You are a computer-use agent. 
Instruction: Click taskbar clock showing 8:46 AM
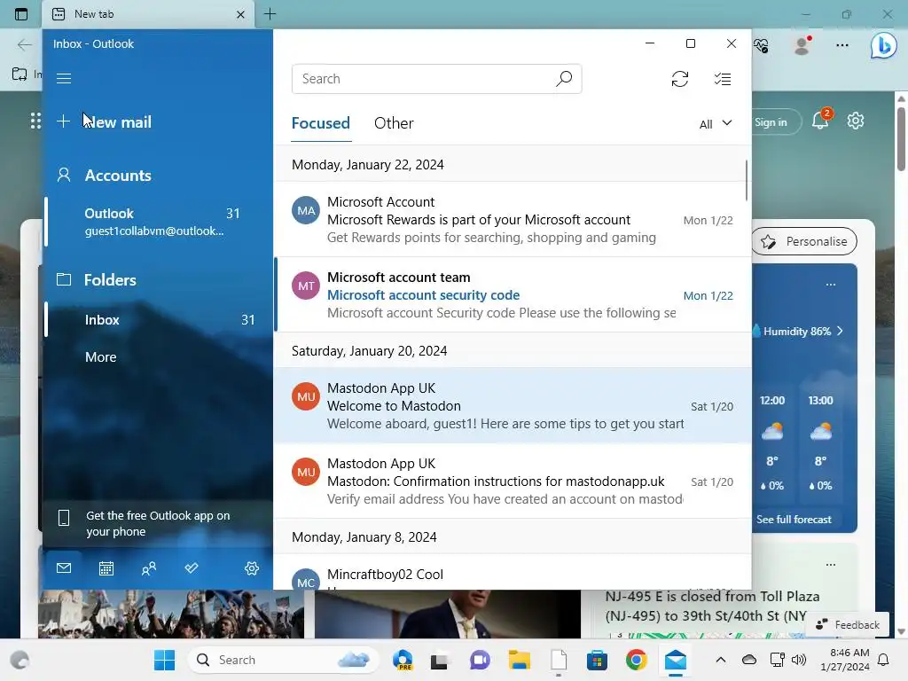pos(845,660)
